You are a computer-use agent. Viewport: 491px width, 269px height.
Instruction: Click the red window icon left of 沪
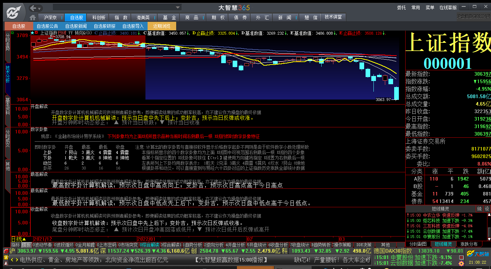click(5, 251)
